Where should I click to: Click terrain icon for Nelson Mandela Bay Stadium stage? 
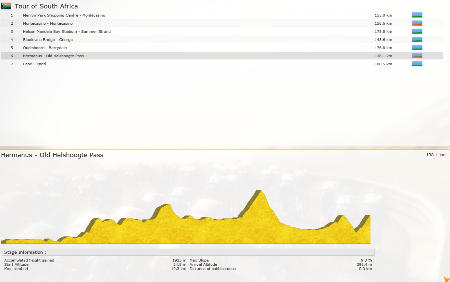click(417, 31)
